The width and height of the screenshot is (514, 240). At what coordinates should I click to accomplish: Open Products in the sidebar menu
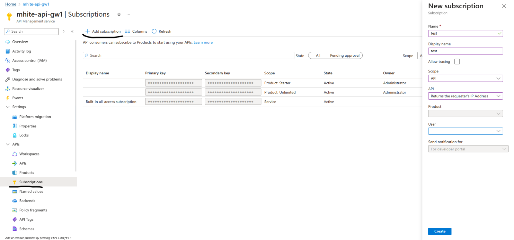click(26, 173)
